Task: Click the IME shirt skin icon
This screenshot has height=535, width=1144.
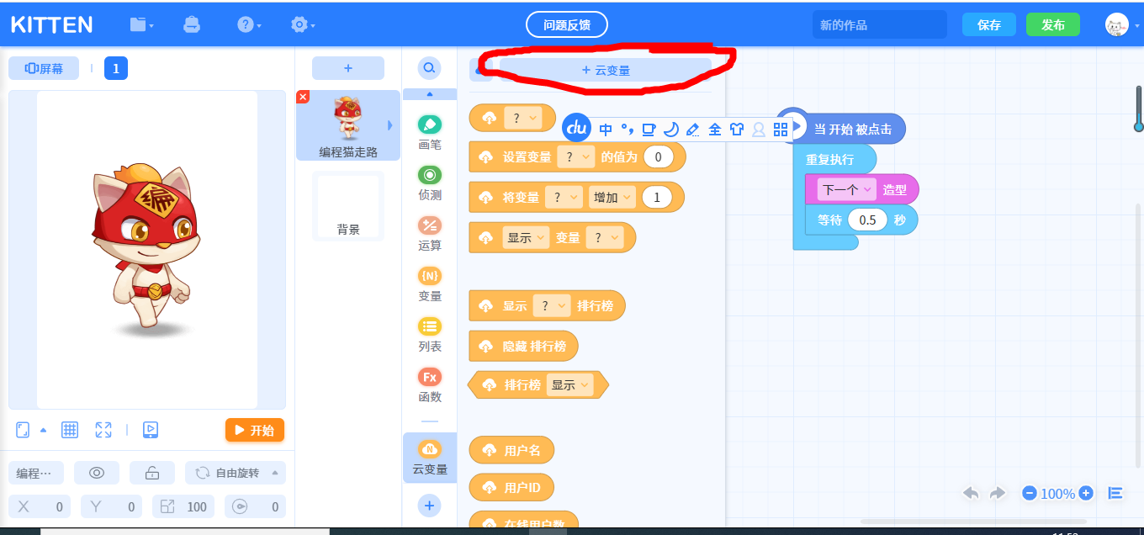Action: [737, 130]
